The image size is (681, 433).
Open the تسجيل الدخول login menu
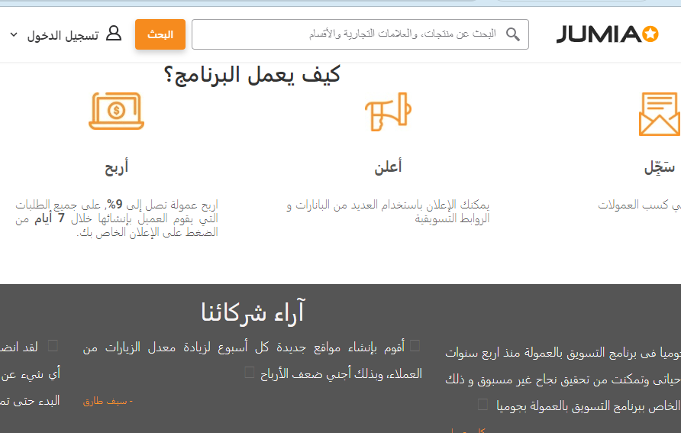tap(63, 35)
